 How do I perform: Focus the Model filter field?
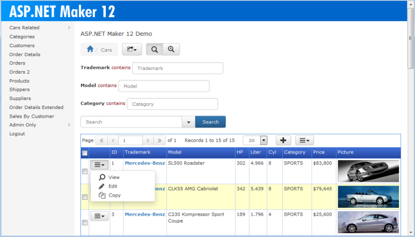[x=164, y=86]
